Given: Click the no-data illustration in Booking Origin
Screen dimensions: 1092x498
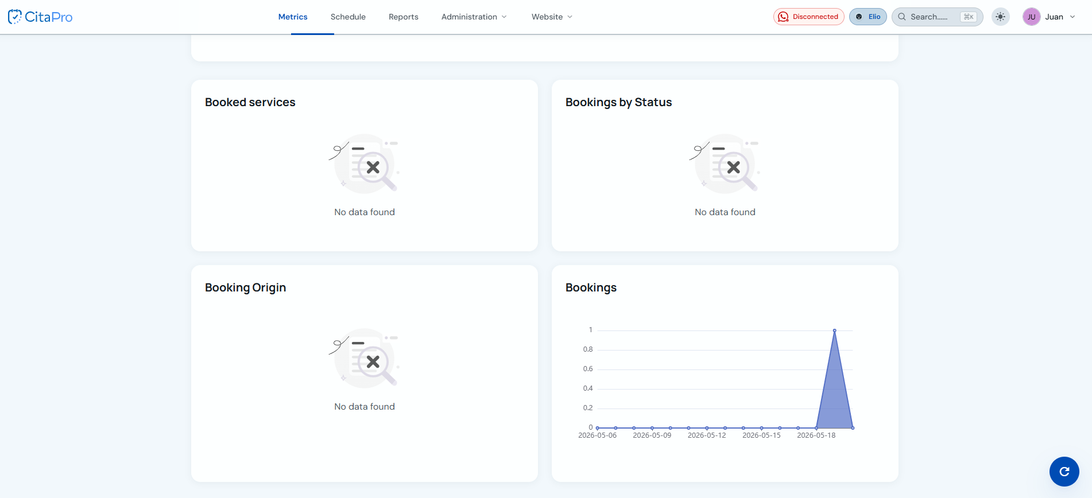Looking at the screenshot, I should click(364, 359).
